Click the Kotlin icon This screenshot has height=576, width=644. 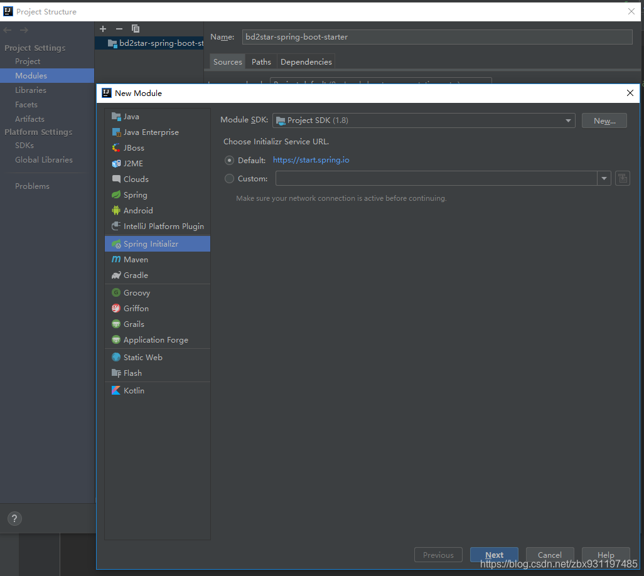pyautogui.click(x=116, y=390)
